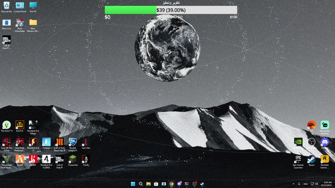The height and width of the screenshot is (188, 335).
Task: Open Microsoft Store on the taskbar
Action: tap(156, 184)
